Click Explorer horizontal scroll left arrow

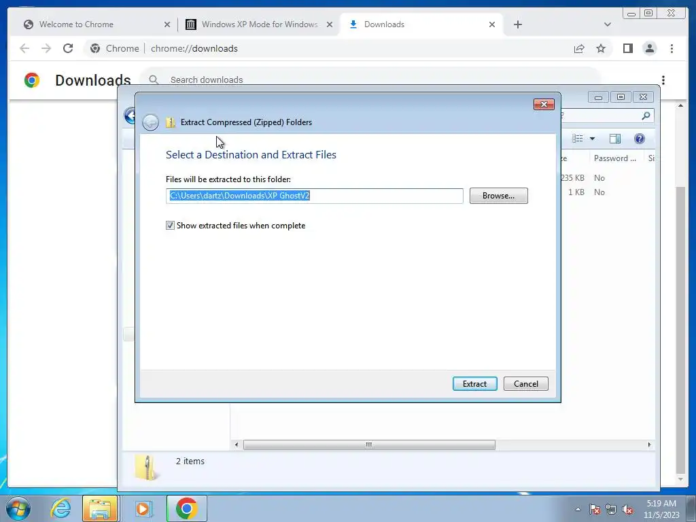click(236, 445)
